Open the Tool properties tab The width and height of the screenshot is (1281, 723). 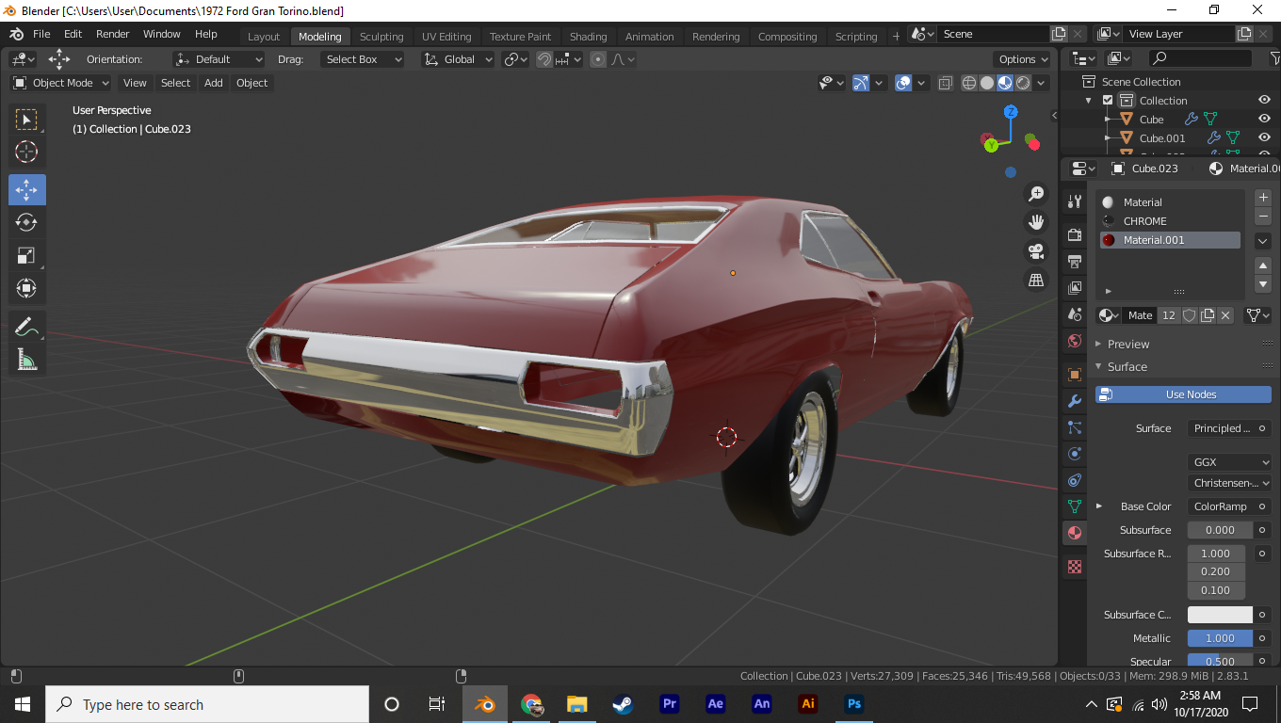[1075, 201]
